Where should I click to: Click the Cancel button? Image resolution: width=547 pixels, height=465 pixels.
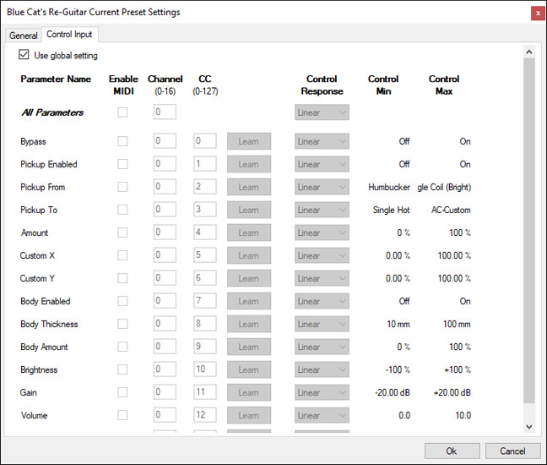pos(512,451)
